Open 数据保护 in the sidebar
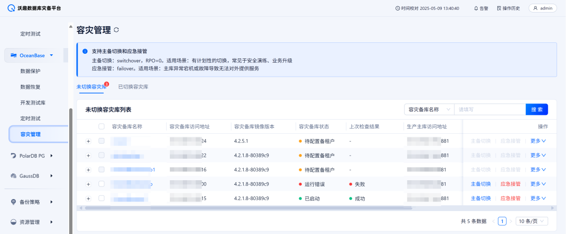 point(30,71)
